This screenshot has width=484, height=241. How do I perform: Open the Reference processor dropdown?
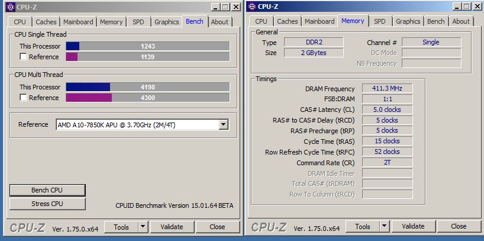coord(224,125)
